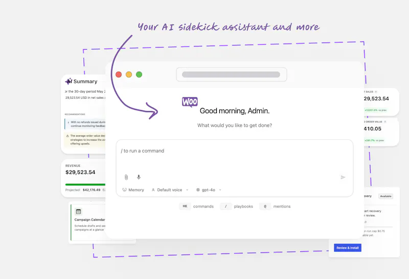This screenshot has width=409, height=279.
Task: Click the green maximize window button
Action: point(139,74)
